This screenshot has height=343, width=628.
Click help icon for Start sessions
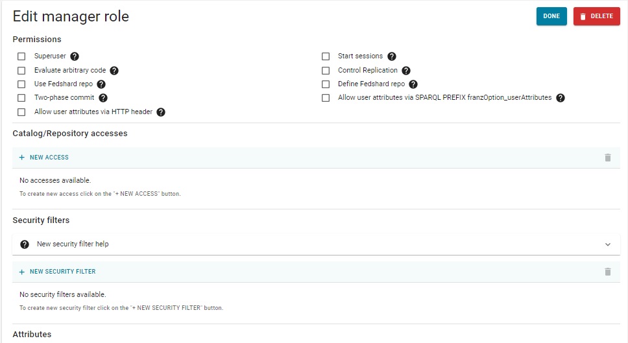point(392,56)
